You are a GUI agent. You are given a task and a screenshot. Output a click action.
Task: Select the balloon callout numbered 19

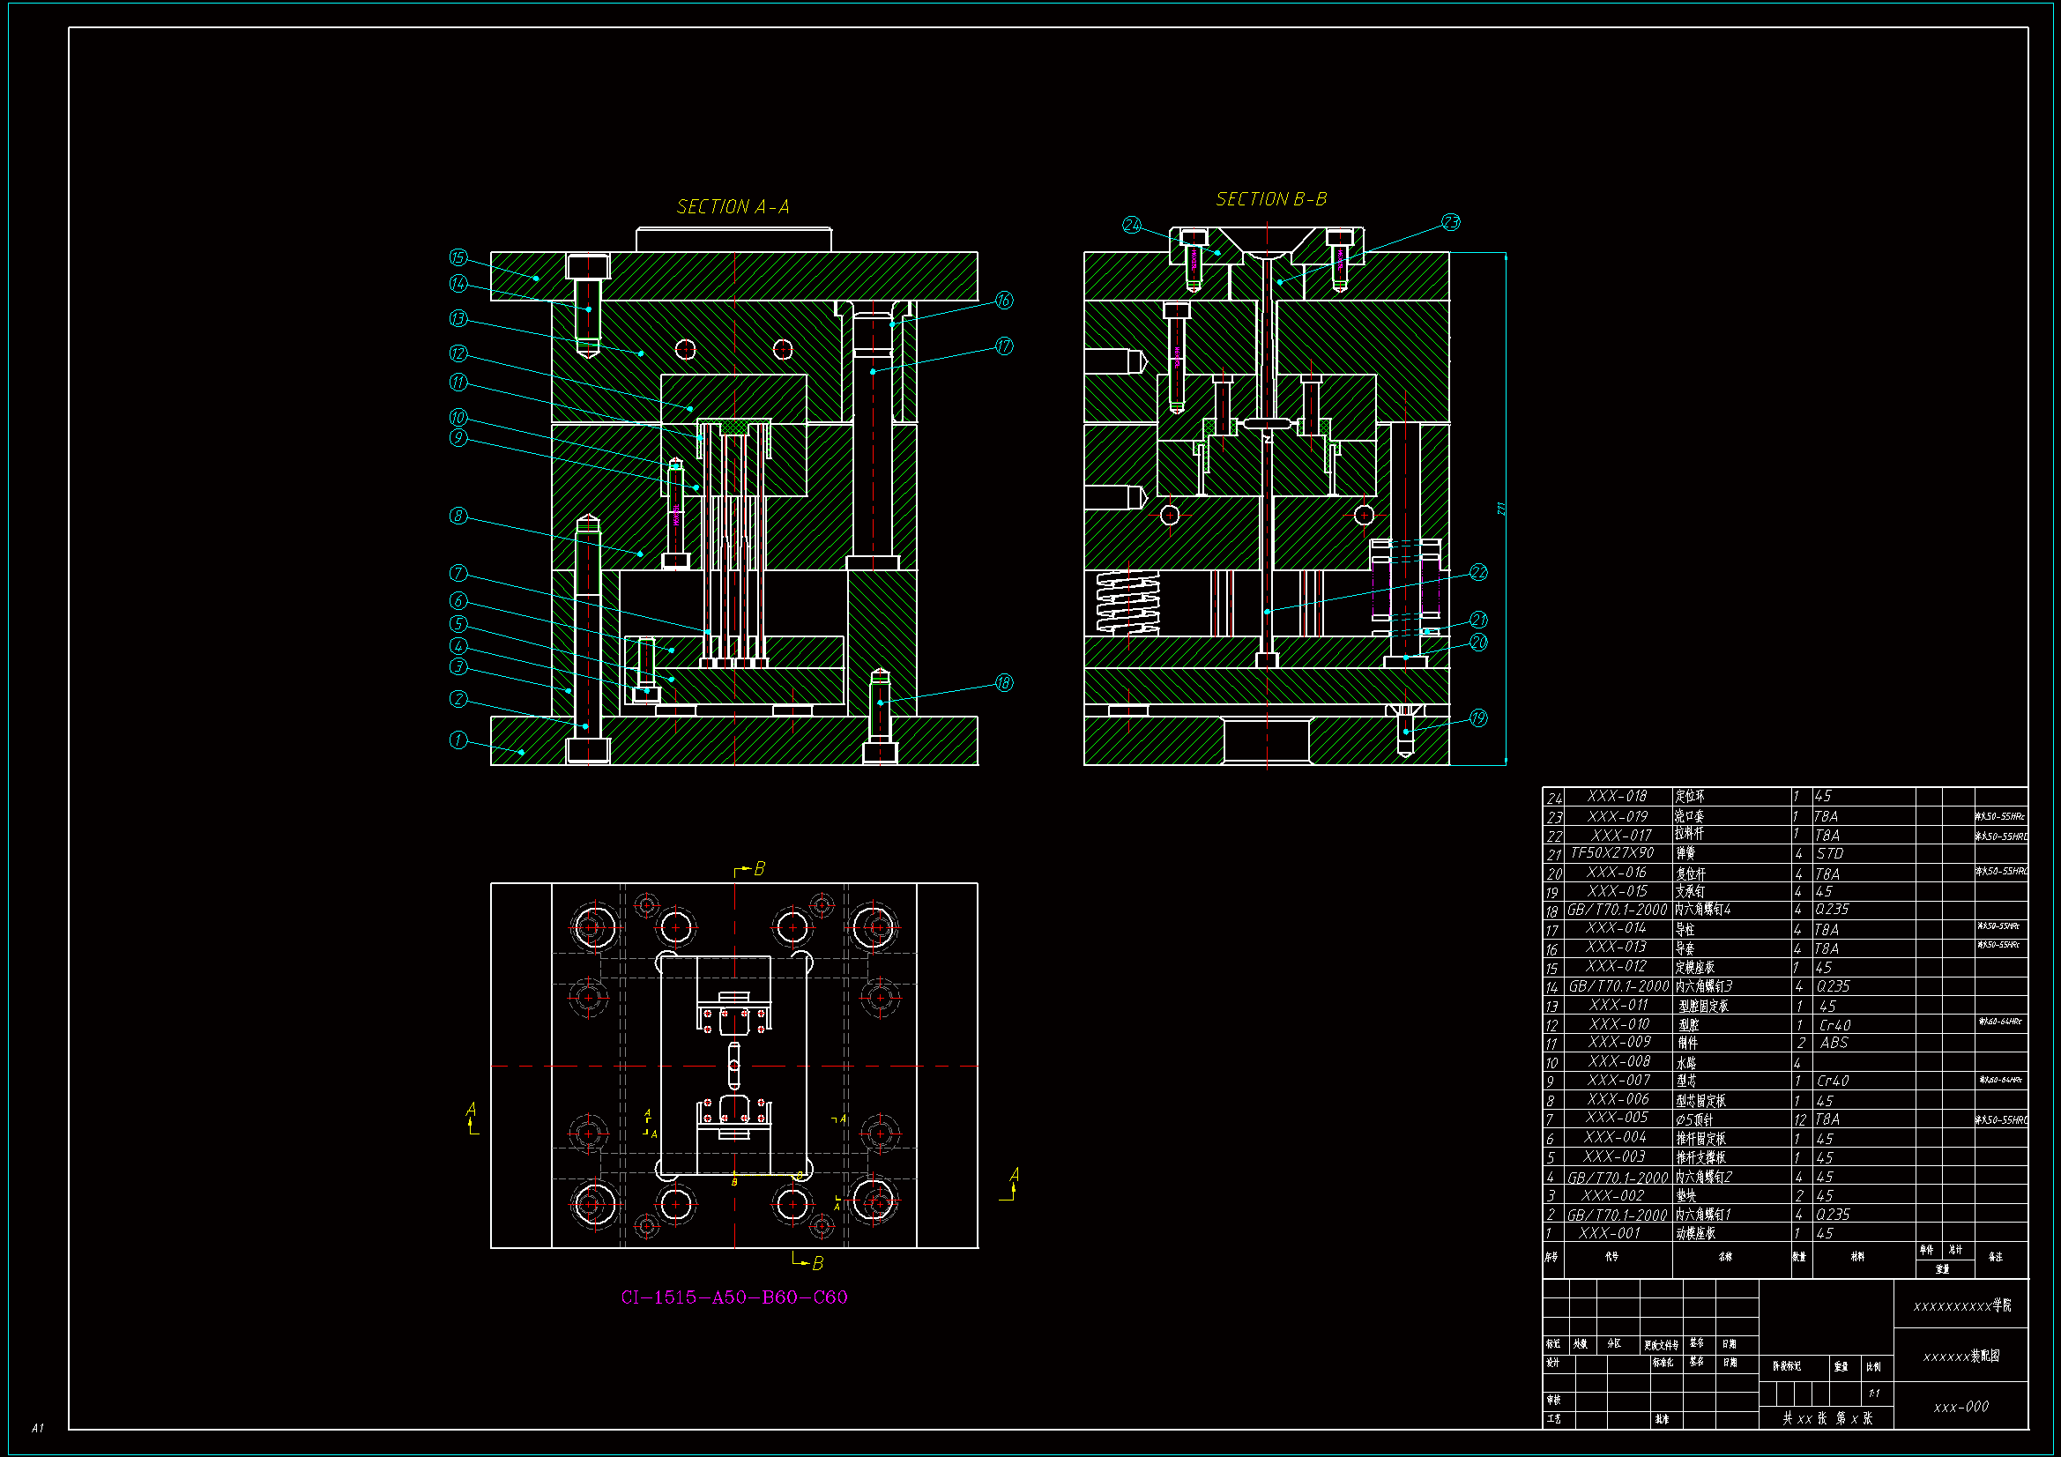tap(1478, 718)
